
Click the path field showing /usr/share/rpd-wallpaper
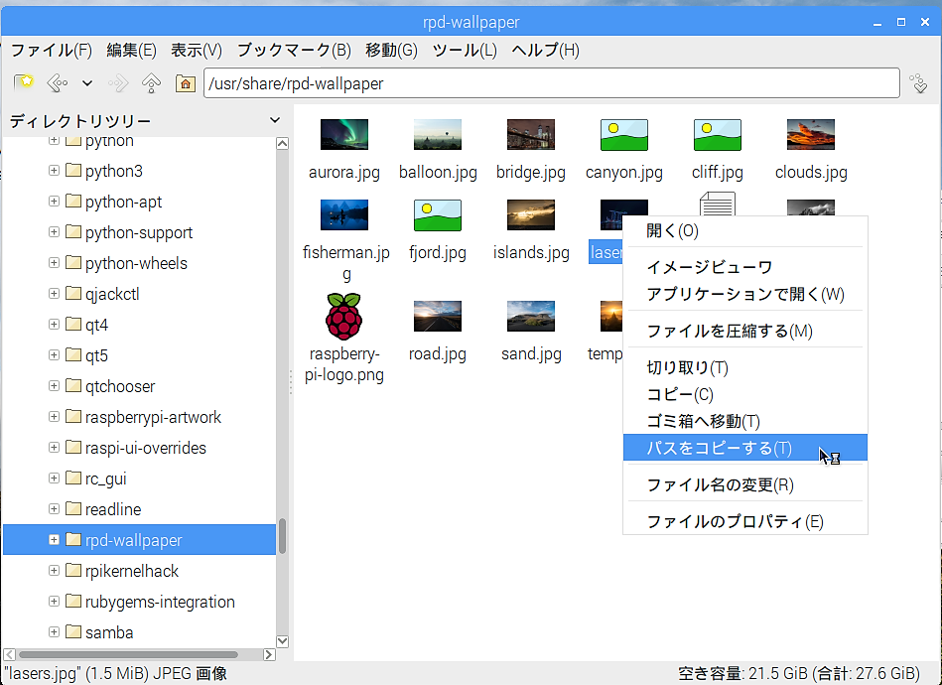pyautogui.click(x=552, y=83)
